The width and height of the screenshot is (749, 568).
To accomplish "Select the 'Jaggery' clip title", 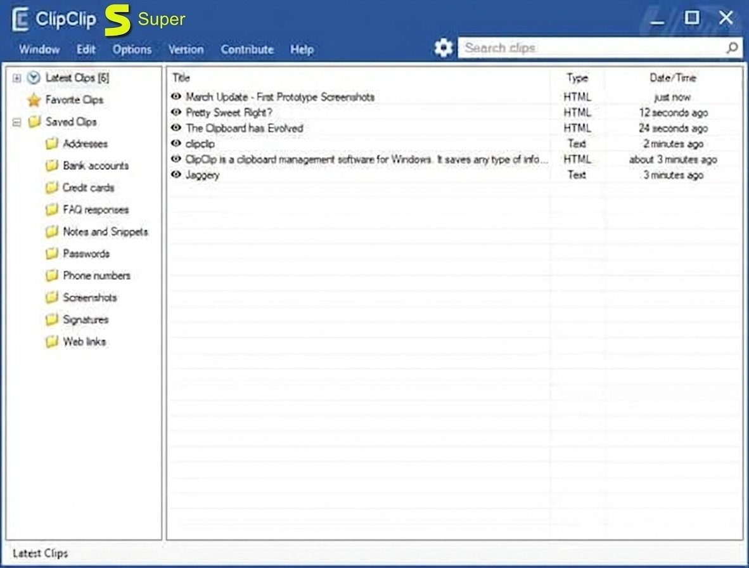I will point(202,175).
